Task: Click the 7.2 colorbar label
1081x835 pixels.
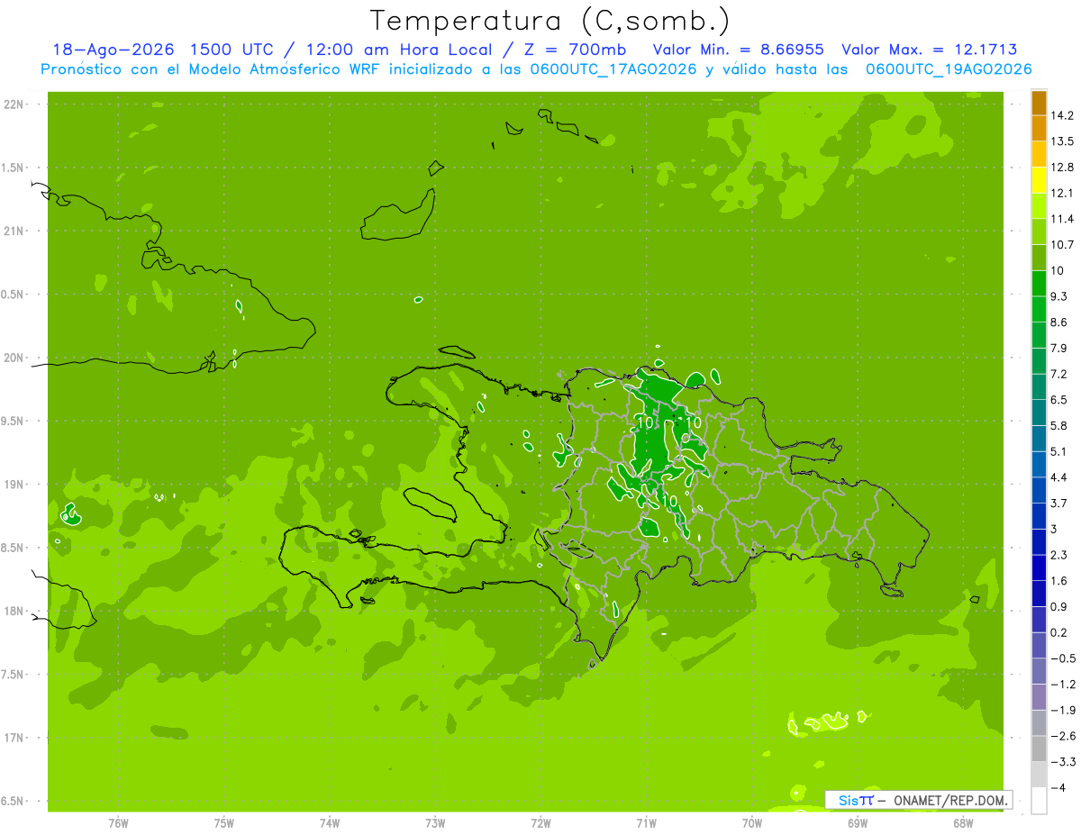Action: point(1058,374)
